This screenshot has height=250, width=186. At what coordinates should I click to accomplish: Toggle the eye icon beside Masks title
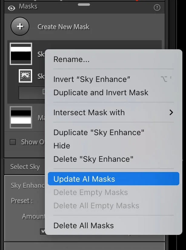point(12,8)
